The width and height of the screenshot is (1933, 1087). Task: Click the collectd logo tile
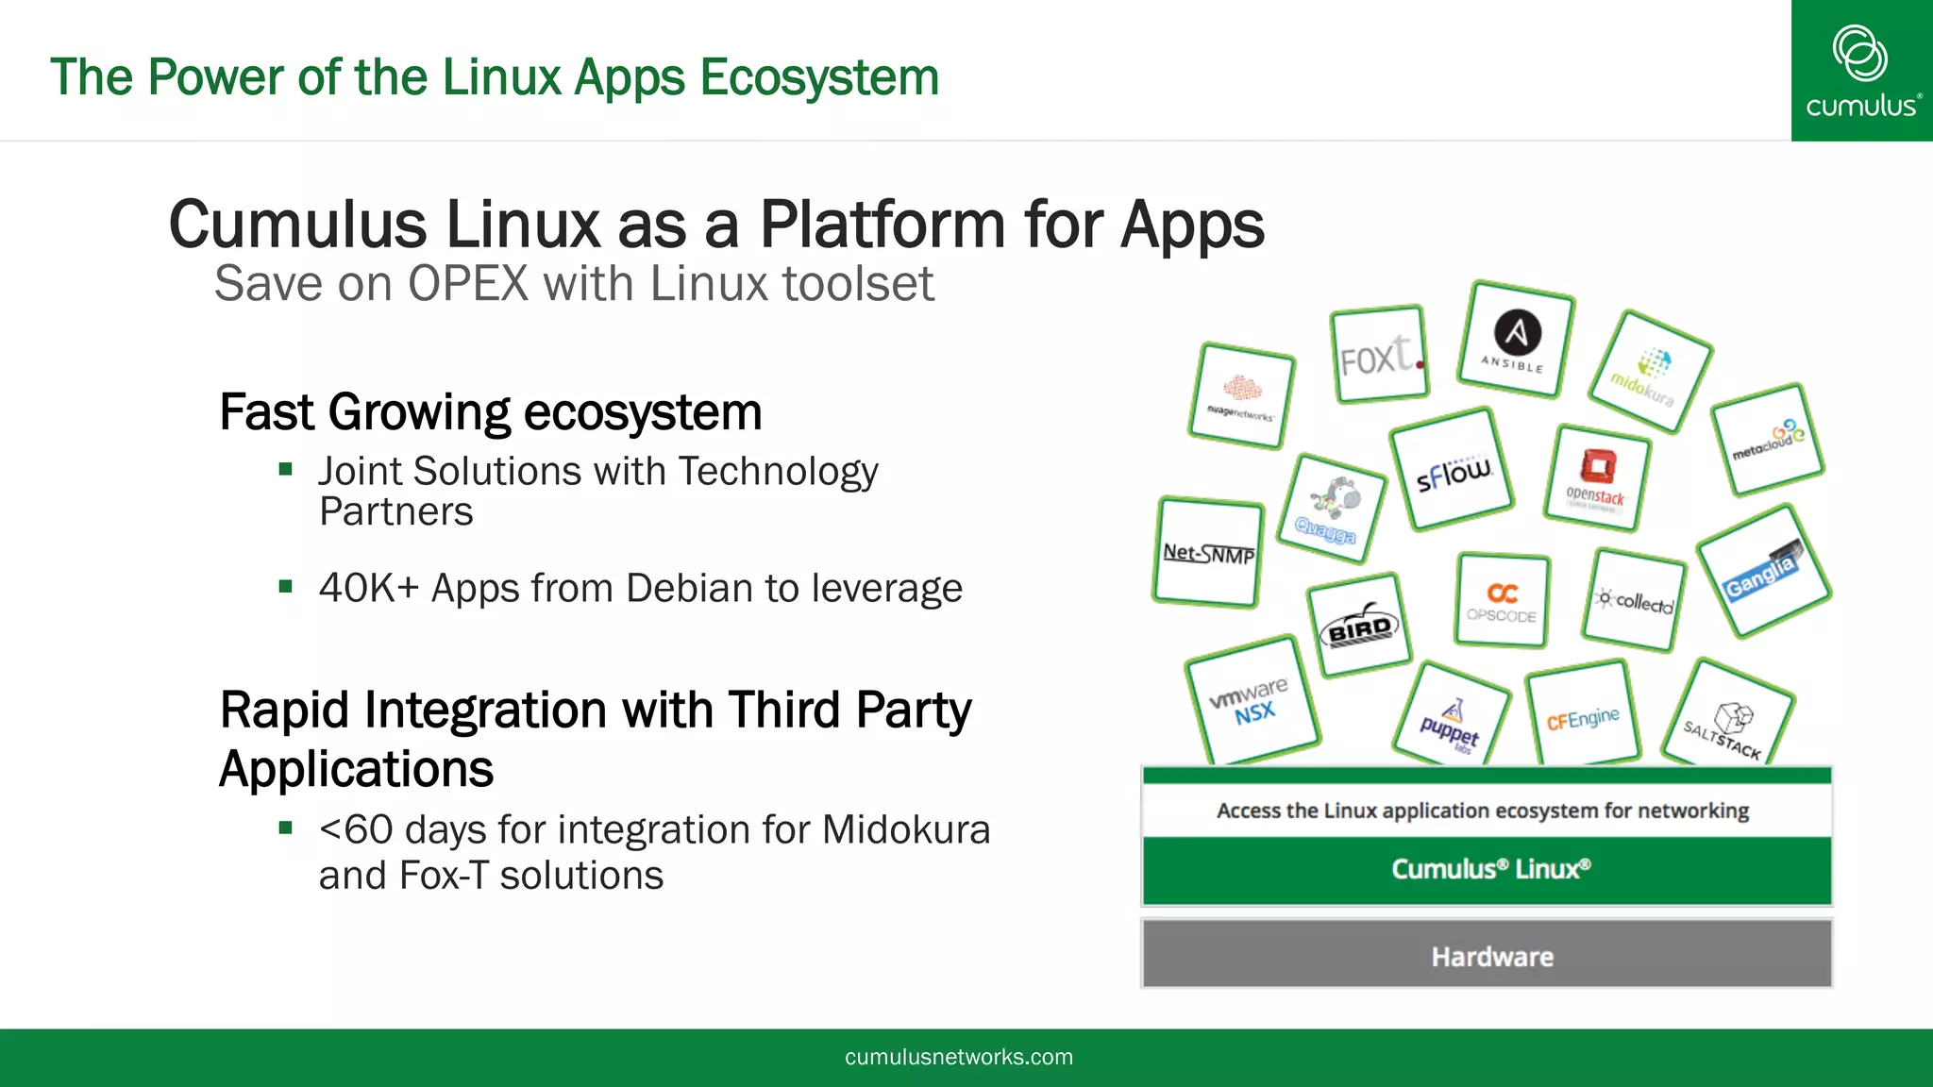tap(1634, 600)
